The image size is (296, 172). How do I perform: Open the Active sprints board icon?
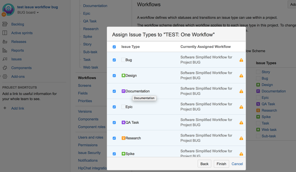click(x=5, y=33)
